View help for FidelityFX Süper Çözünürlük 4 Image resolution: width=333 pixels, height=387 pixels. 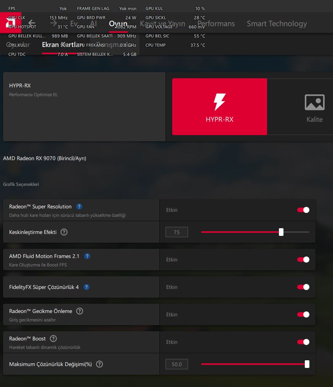click(86, 287)
